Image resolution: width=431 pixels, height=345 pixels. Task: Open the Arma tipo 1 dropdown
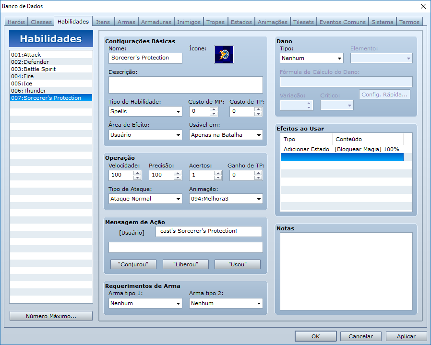tap(145, 303)
